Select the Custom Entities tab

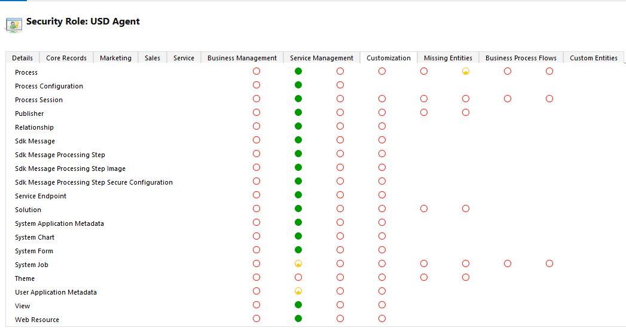pos(593,58)
